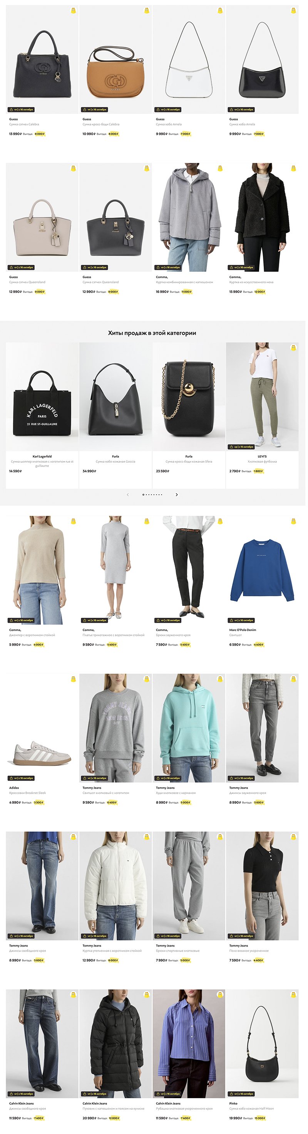Open Karl Lagerfeld shopper bag product
This screenshot has width=308, height=1134.
click(42, 396)
